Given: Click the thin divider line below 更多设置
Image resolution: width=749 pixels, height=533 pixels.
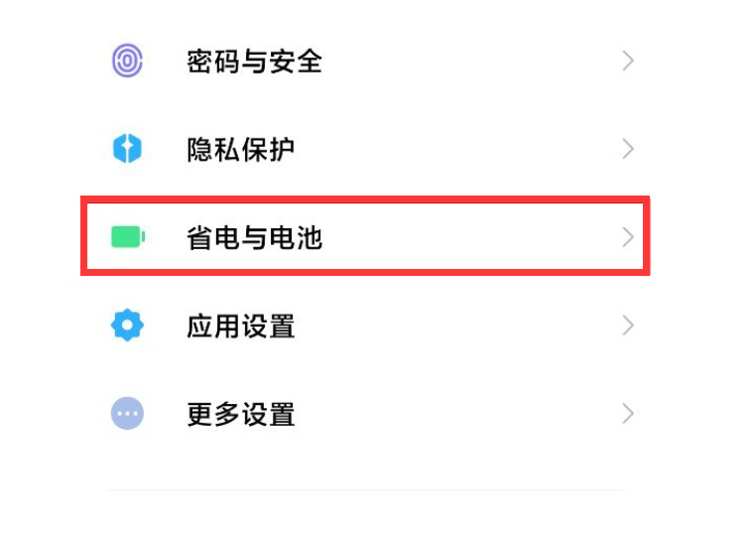Looking at the screenshot, I should (x=367, y=490).
